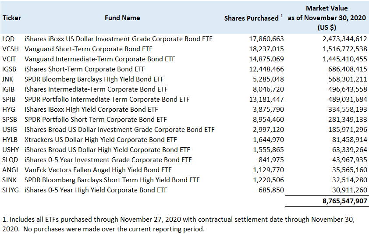Viewport: 369px width, 234px height.
Task: Select the IGIB shares value 8,046,720
Action: point(266,89)
